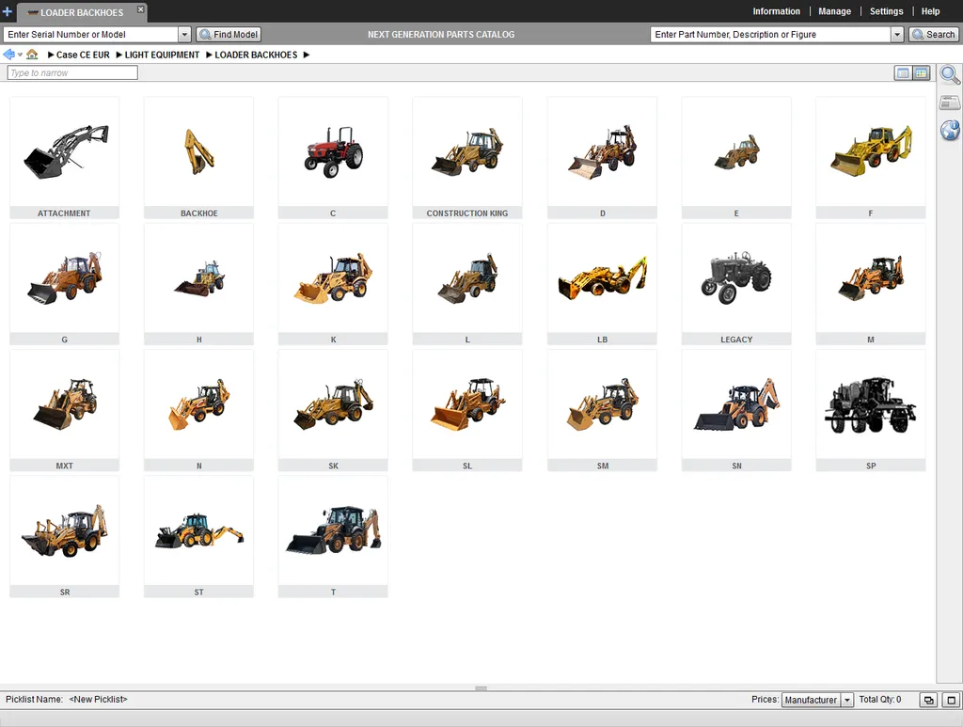Click the overlapping windows picklist icon
The width and height of the screenshot is (963, 727).
click(928, 700)
